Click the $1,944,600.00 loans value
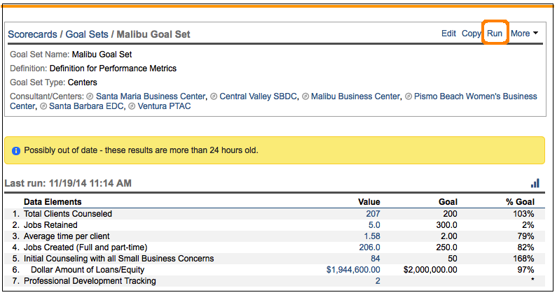This screenshot has width=557, height=295. point(353,270)
